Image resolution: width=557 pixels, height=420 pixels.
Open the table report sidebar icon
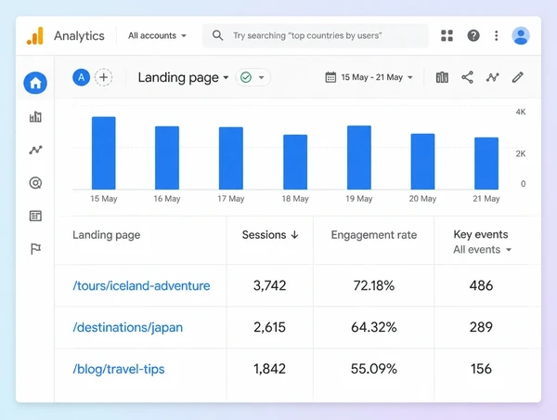[x=35, y=216]
